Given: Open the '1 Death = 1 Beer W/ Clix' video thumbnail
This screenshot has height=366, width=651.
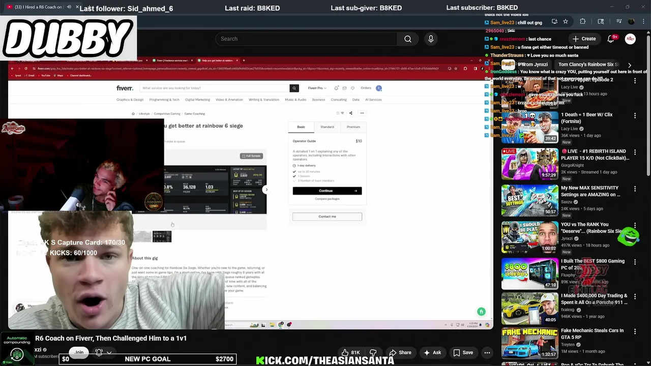Looking at the screenshot, I should pyautogui.click(x=529, y=127).
